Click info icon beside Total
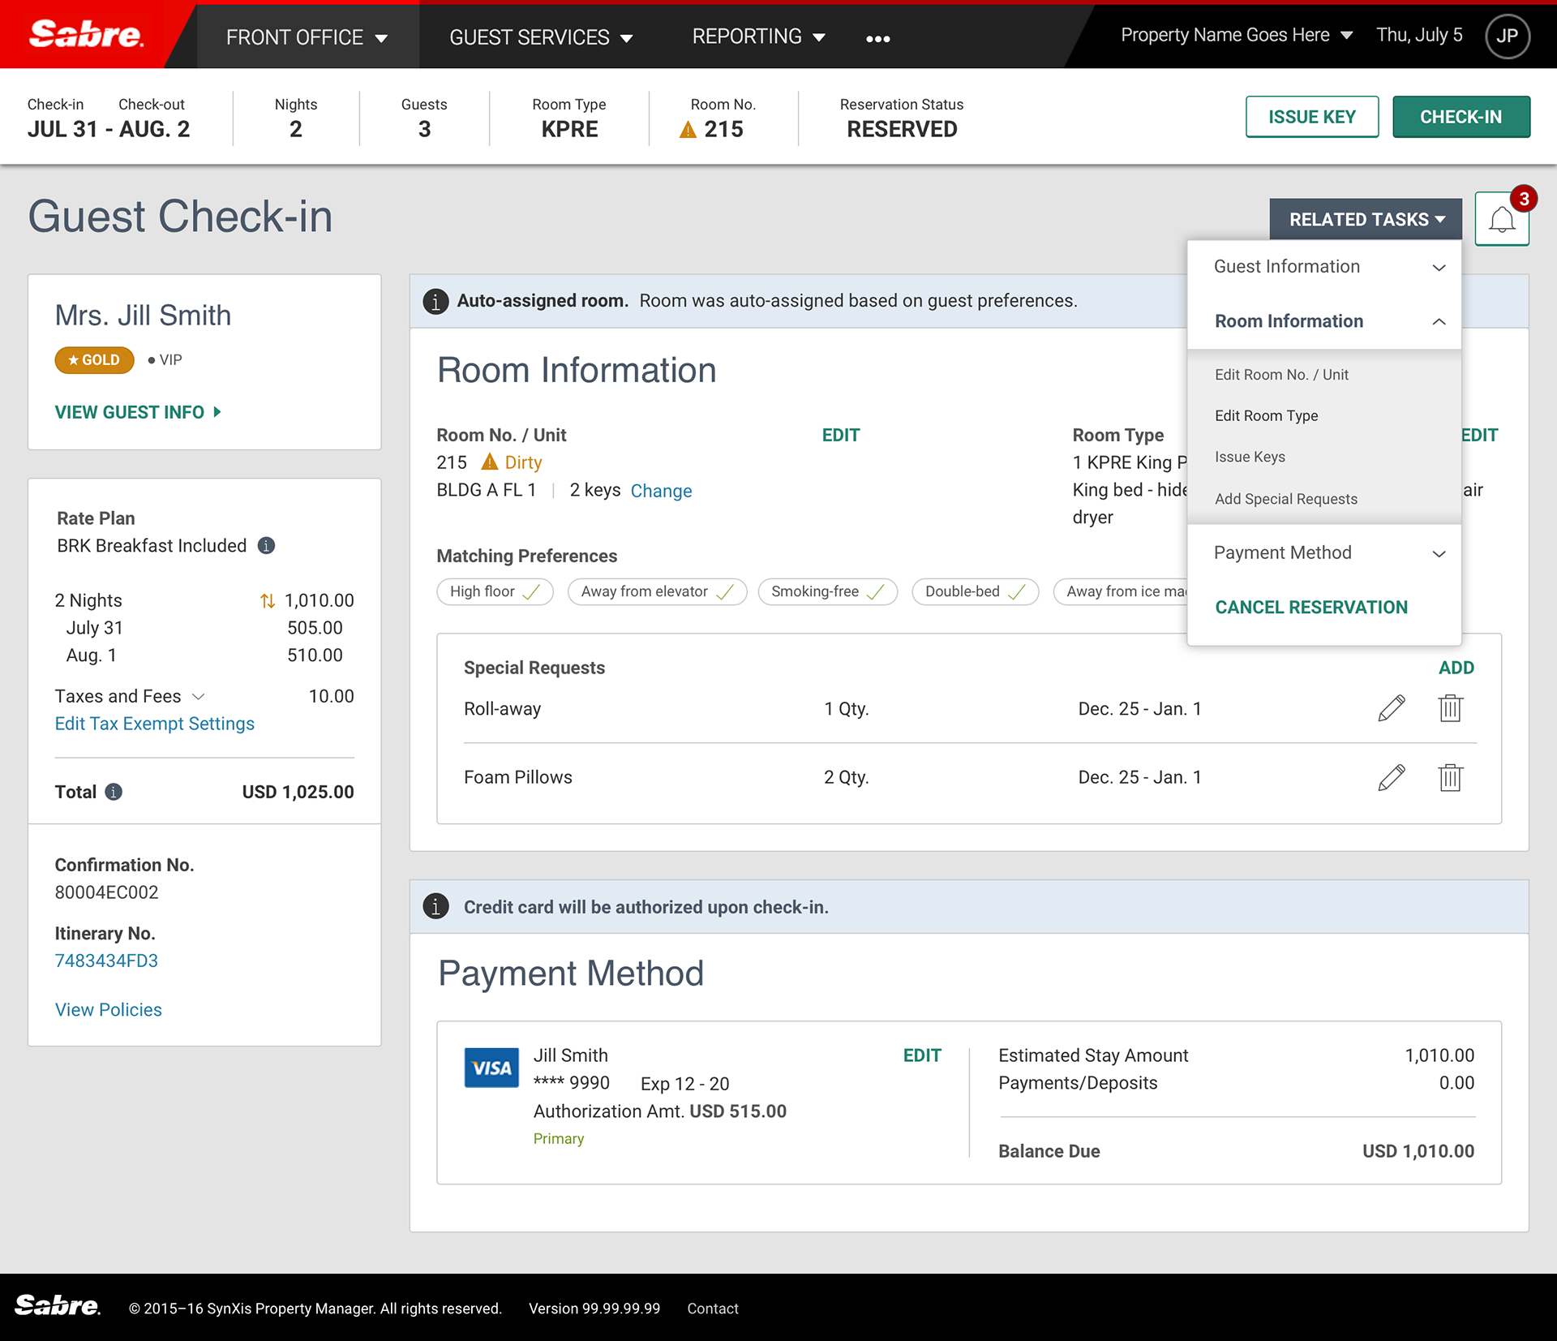Viewport: 1557px width, 1341px height. click(114, 792)
